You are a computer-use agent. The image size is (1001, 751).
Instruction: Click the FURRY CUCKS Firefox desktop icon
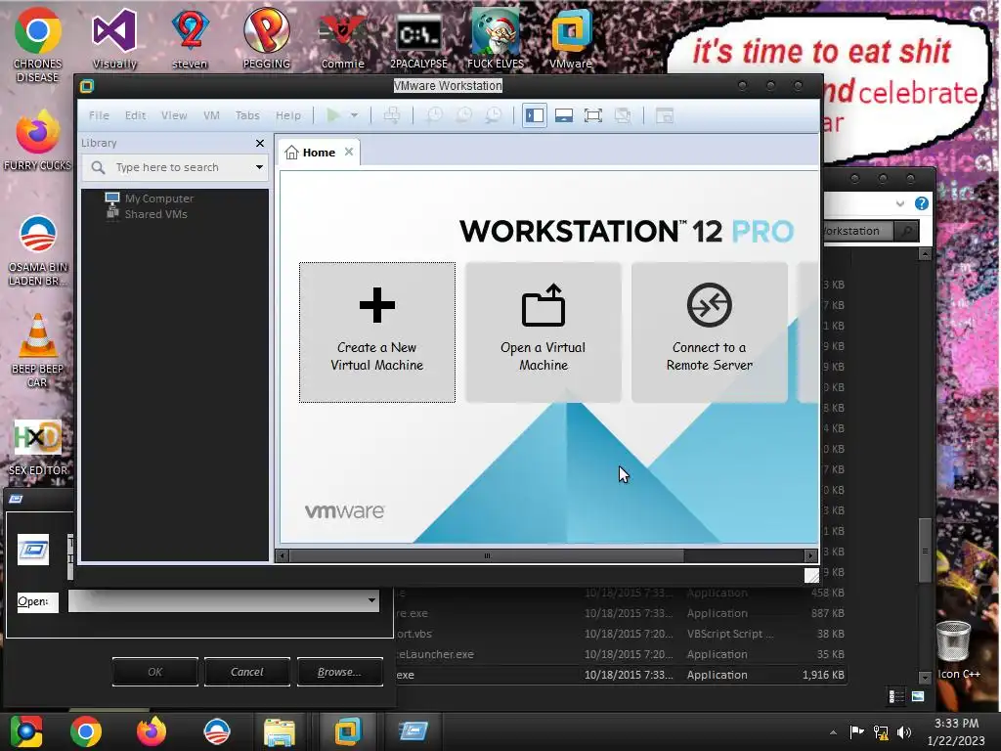coord(38,139)
